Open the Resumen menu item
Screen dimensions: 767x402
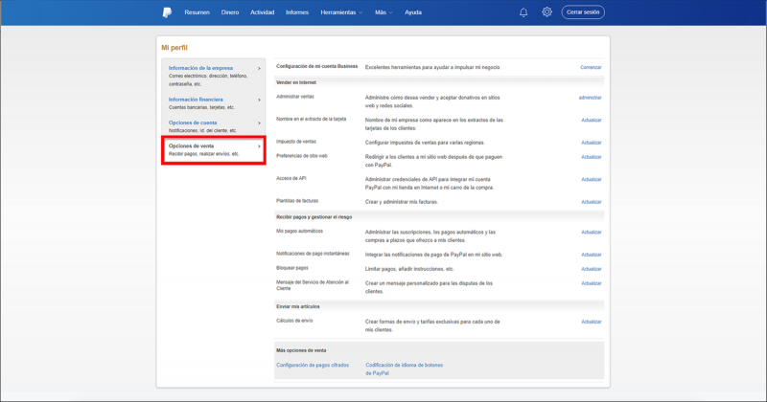pos(198,12)
